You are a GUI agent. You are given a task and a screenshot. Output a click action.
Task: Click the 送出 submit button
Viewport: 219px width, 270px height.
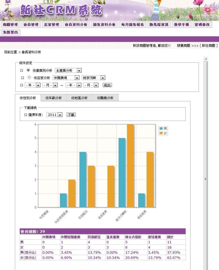pos(107,85)
